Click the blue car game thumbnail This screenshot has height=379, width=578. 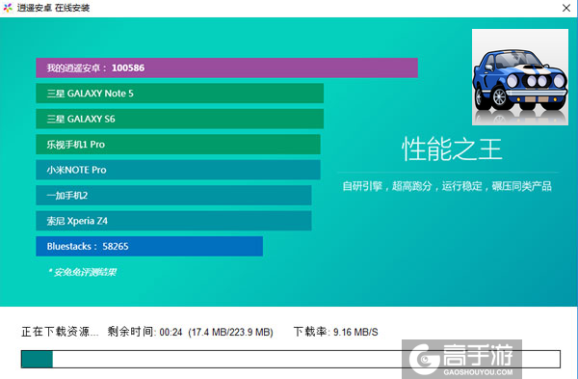pos(520,77)
